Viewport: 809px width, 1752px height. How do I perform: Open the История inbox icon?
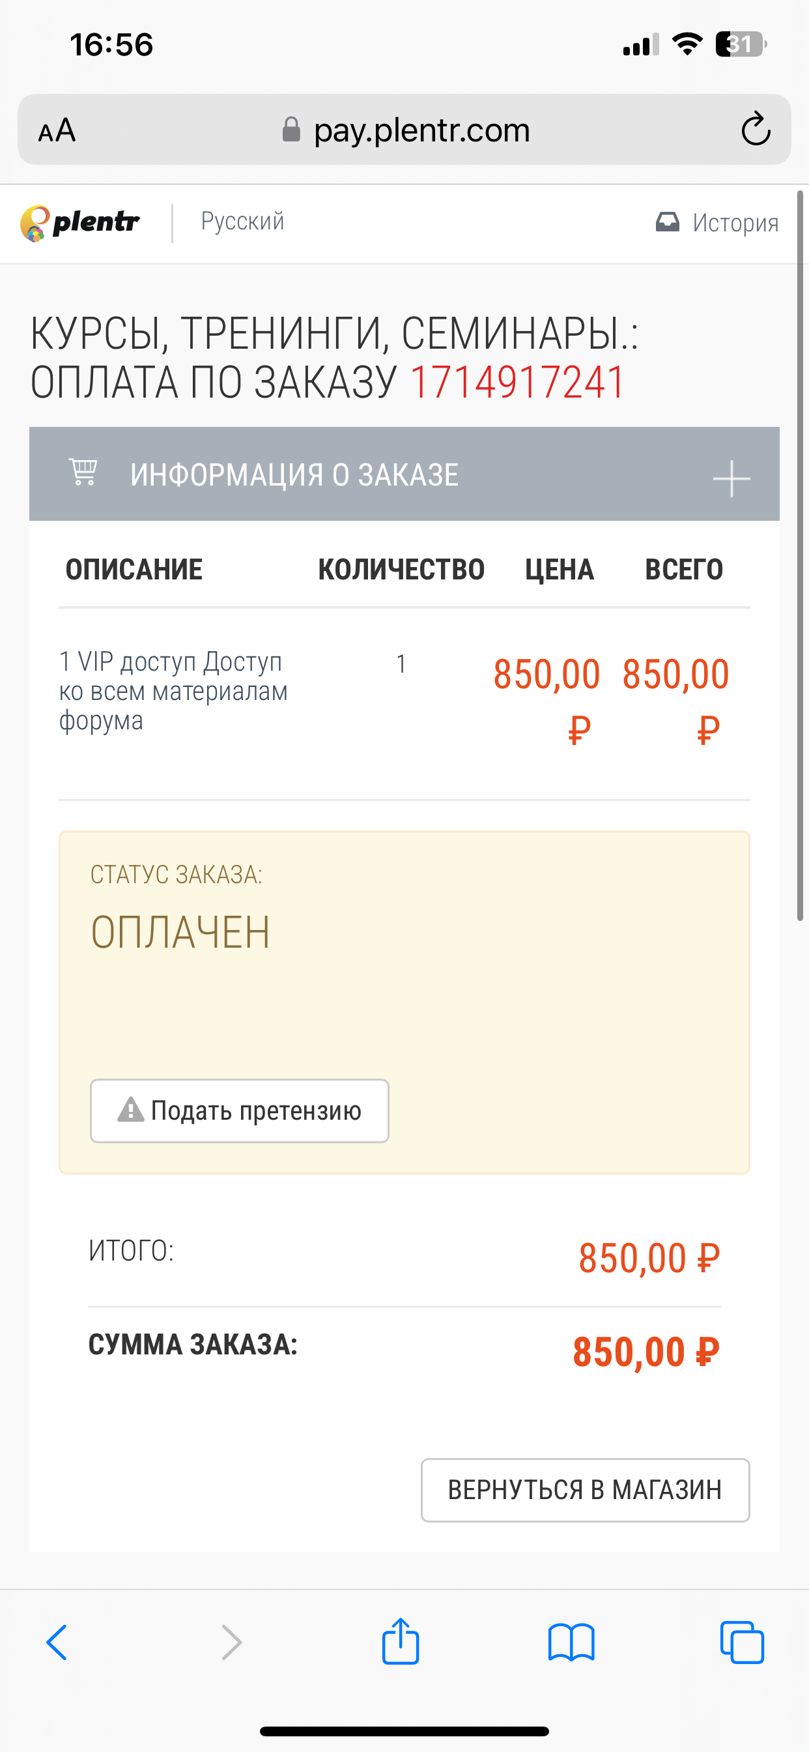(x=667, y=222)
